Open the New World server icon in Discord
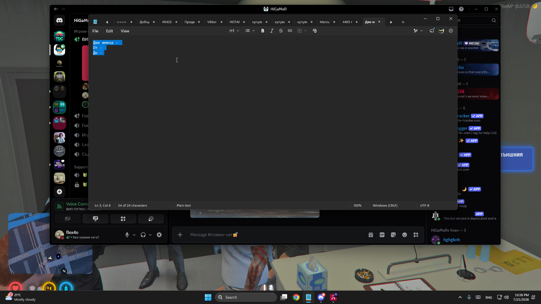 [x=59, y=165]
